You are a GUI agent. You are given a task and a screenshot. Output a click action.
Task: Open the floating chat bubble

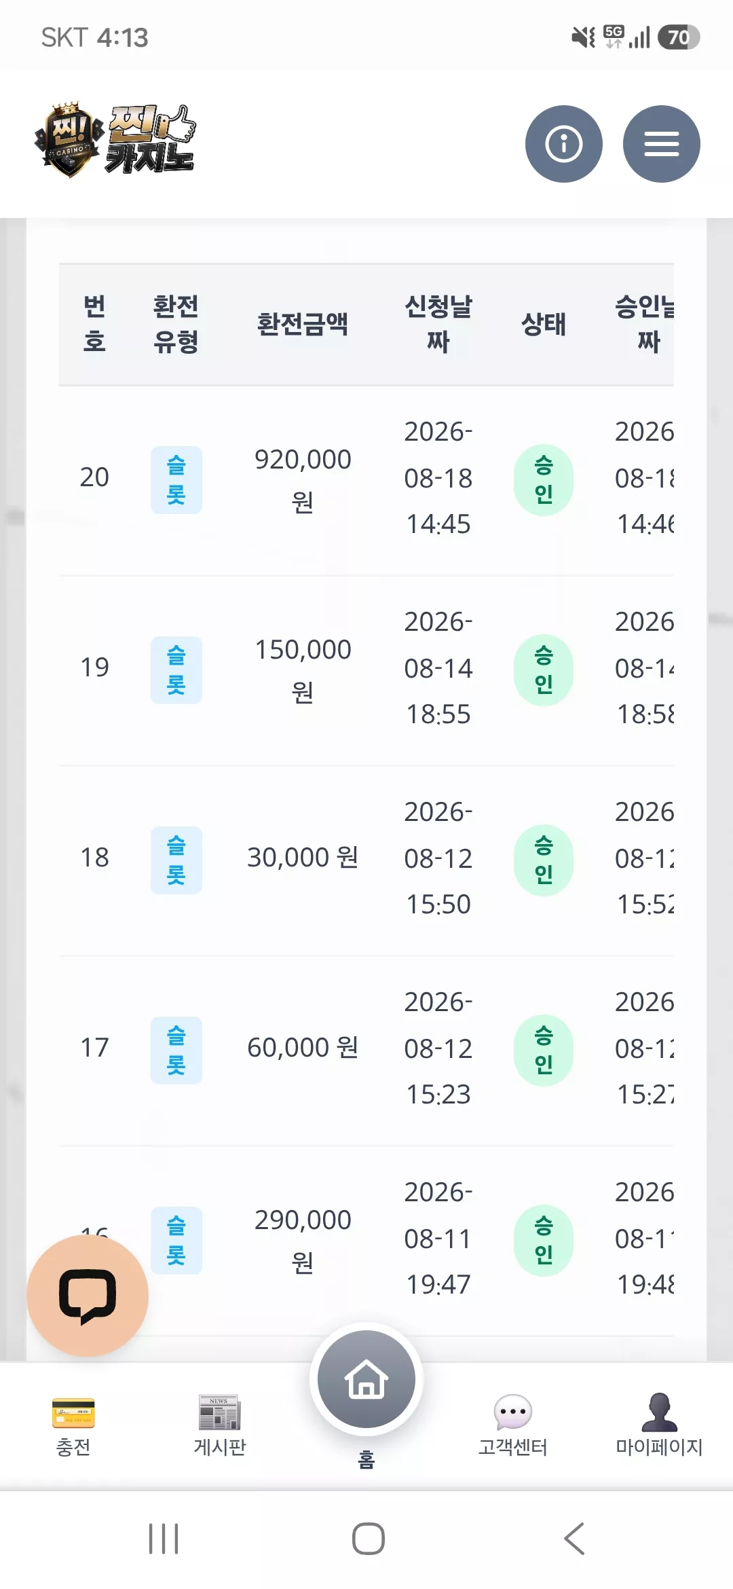[x=88, y=1296]
